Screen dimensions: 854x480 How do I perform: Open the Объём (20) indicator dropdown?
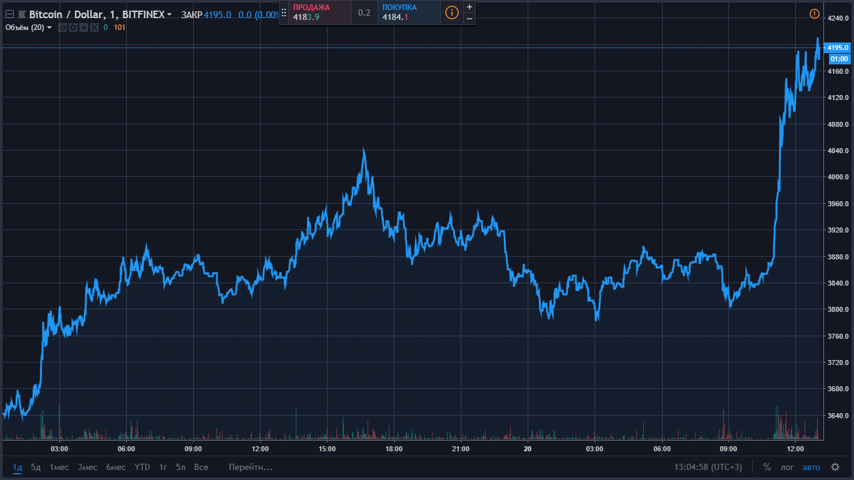click(49, 27)
